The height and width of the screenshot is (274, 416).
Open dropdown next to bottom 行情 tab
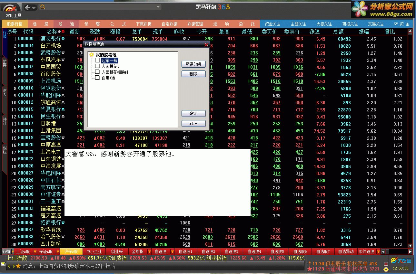point(13,251)
